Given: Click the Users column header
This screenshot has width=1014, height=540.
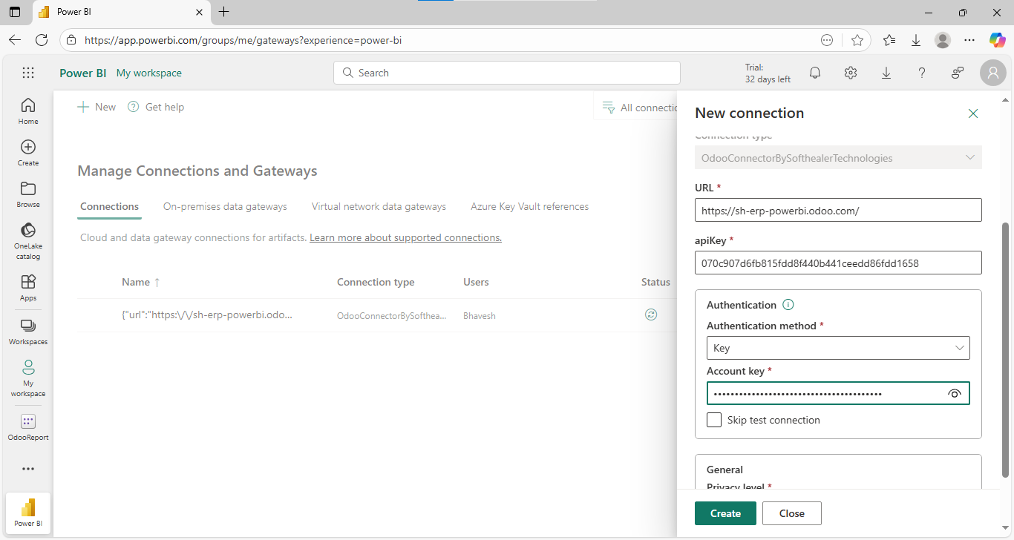Looking at the screenshot, I should [x=476, y=282].
